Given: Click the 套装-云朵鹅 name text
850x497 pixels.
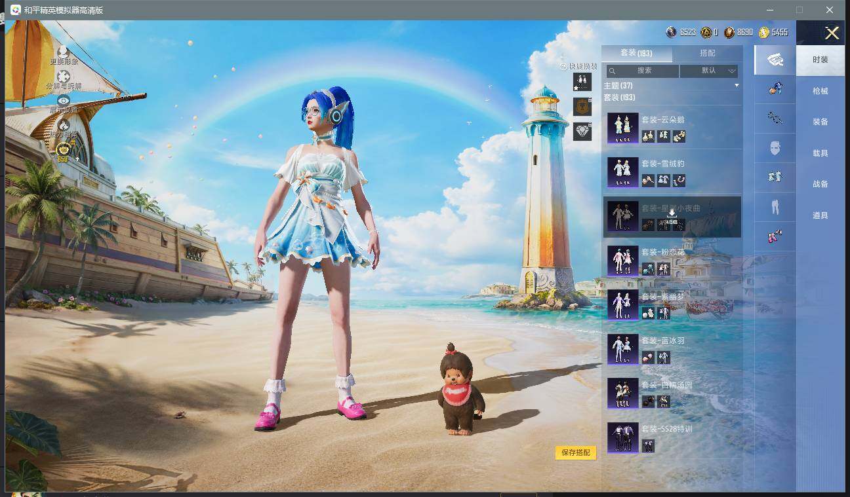Looking at the screenshot, I should [662, 119].
